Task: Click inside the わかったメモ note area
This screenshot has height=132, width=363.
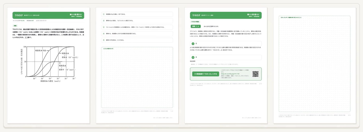Action: tap(315, 64)
